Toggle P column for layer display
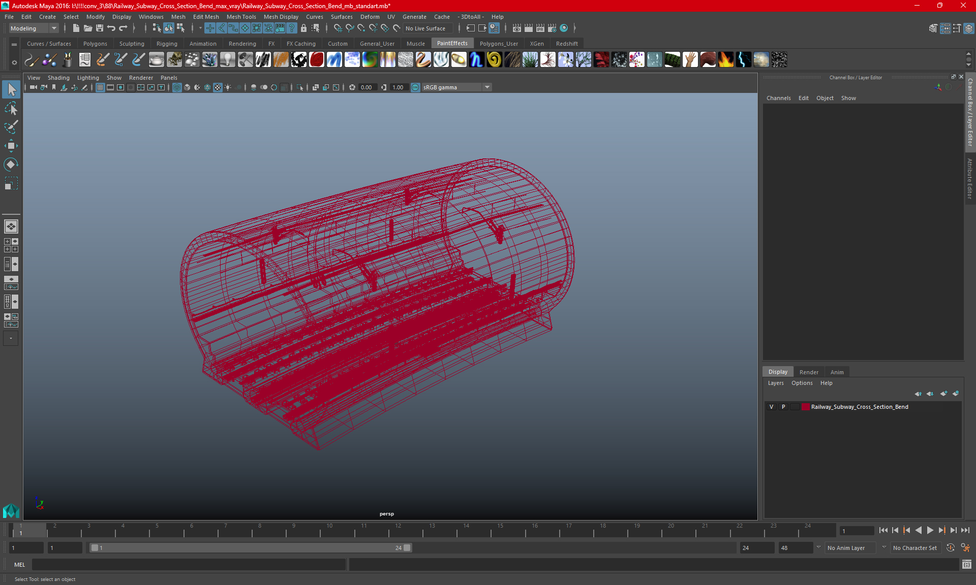Screen dimensions: 976x585 [x=782, y=407]
